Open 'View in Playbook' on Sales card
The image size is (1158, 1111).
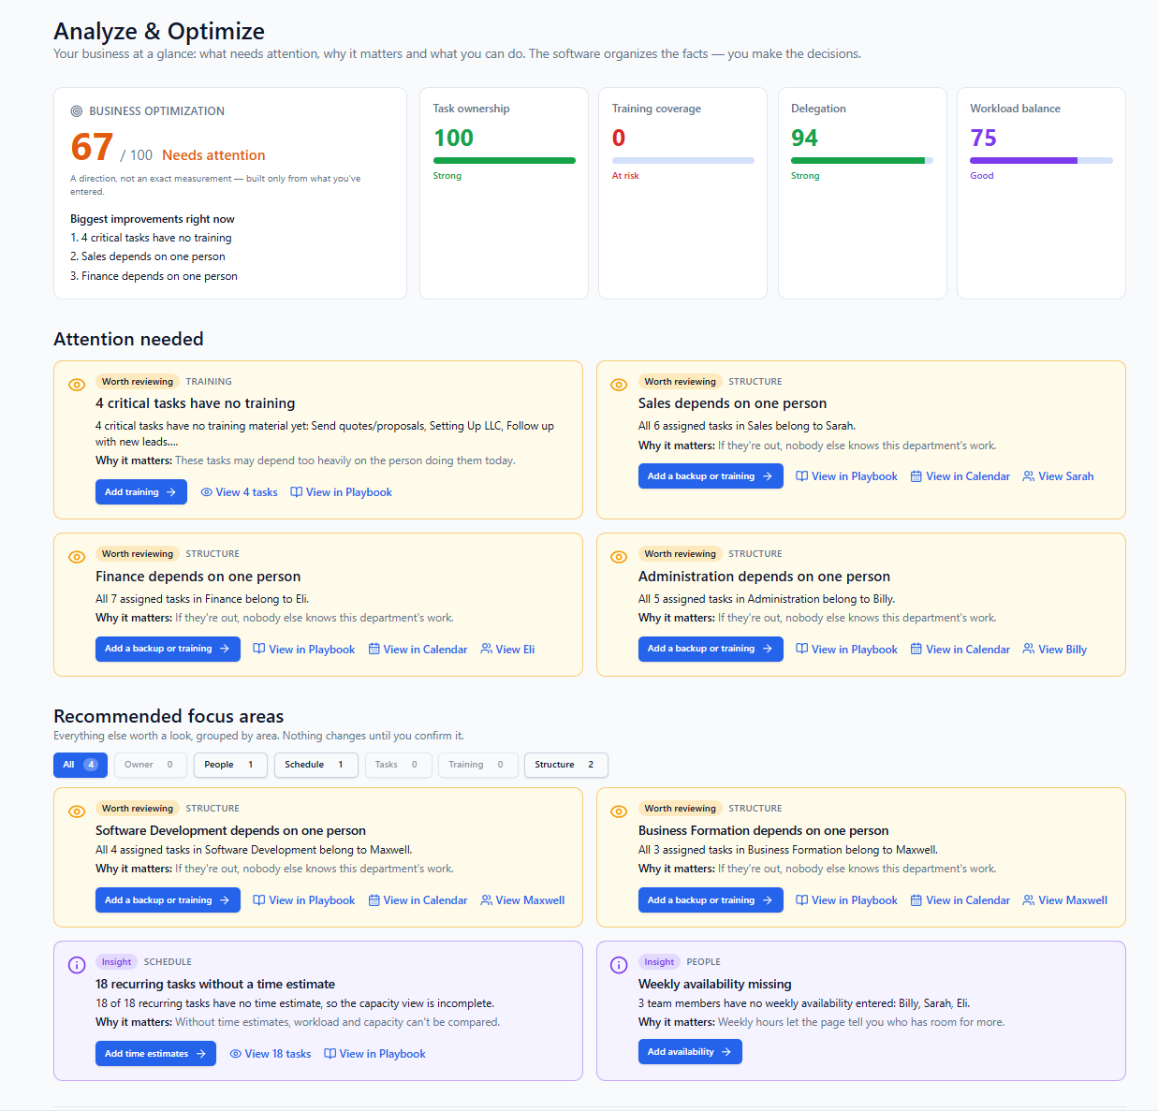click(847, 476)
